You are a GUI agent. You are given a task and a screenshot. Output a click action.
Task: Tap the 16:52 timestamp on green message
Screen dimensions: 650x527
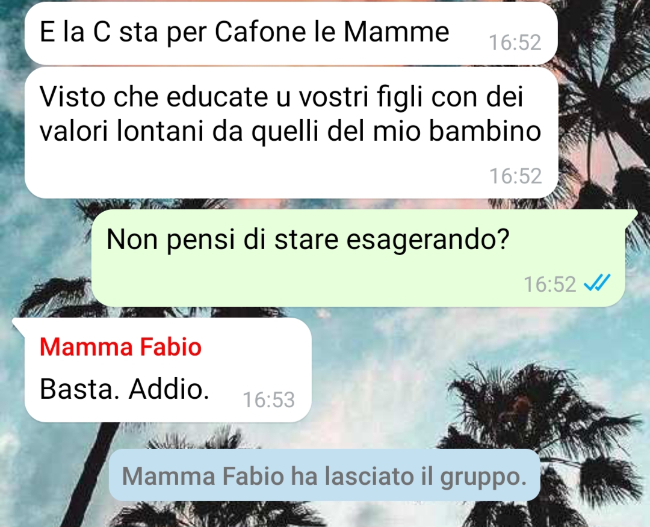coord(549,284)
